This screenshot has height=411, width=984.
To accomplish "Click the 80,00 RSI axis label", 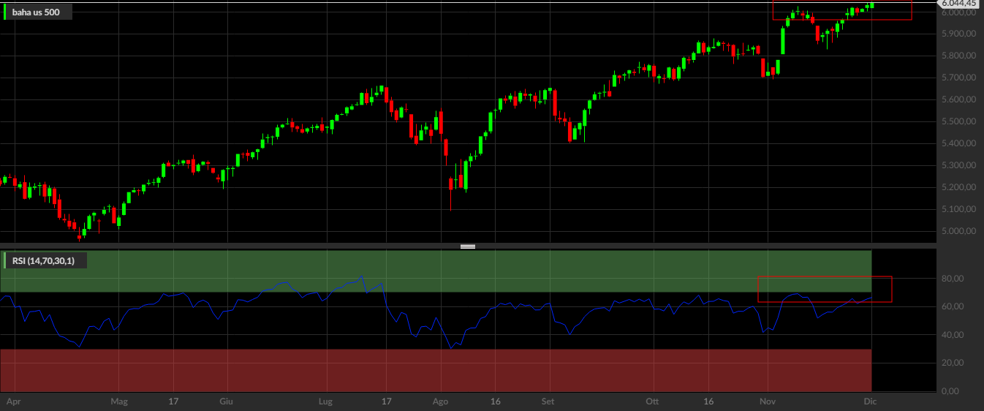I will (x=952, y=279).
